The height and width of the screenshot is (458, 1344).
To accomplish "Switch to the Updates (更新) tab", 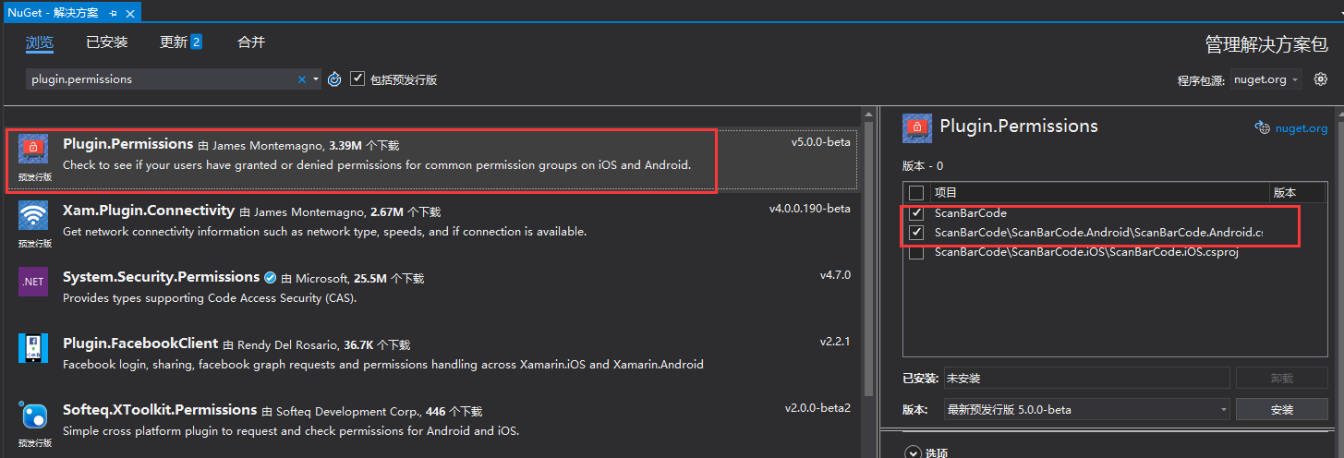I will (x=174, y=42).
